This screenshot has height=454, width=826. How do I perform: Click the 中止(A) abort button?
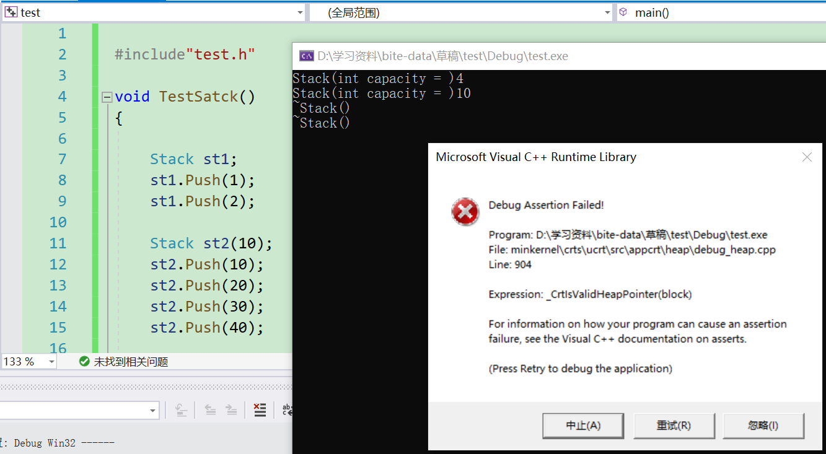(x=583, y=426)
